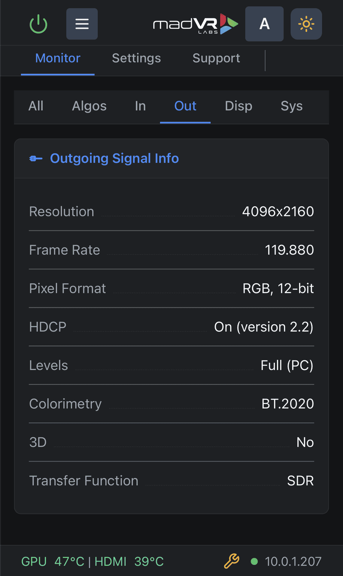Viewport: 343px width, 576px height.
Task: Click the green power icon
Action: click(38, 24)
